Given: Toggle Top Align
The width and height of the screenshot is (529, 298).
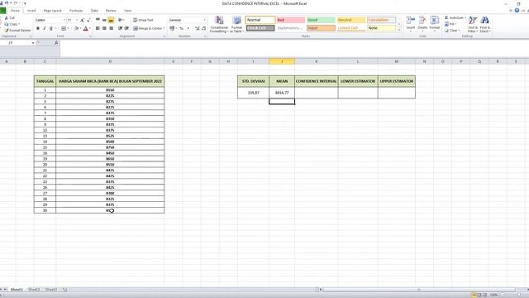Looking at the screenshot, I should 98,20.
